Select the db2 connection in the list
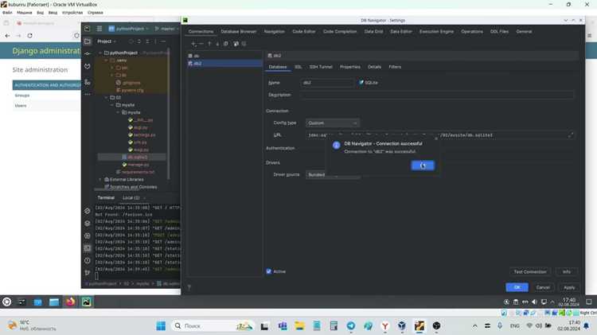The height and width of the screenshot is (335, 597). tap(224, 64)
